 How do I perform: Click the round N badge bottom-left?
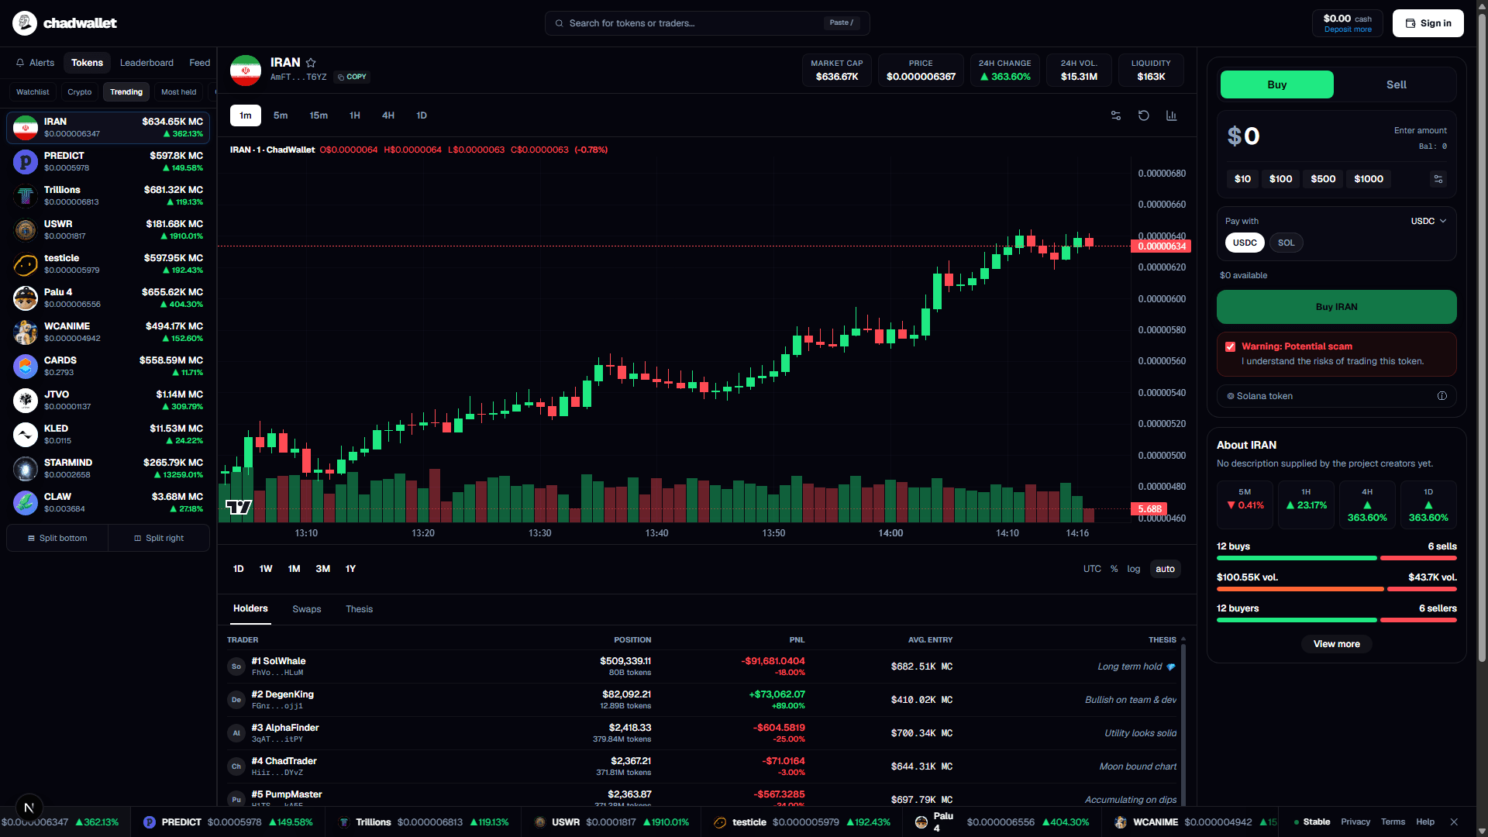pos(29,808)
